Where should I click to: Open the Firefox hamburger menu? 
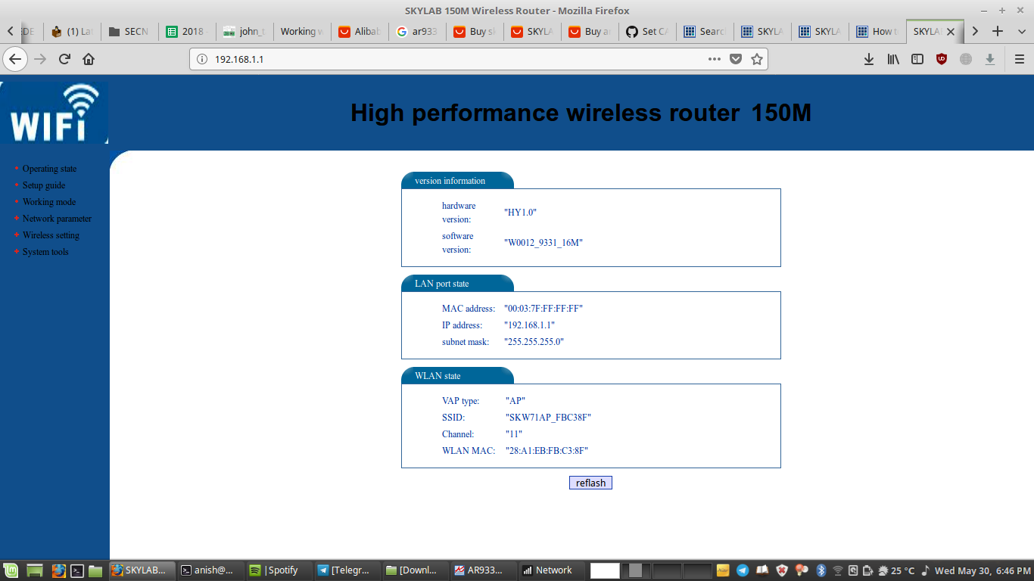click(x=1019, y=59)
